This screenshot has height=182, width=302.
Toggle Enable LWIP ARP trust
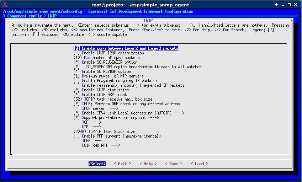pos(100,95)
